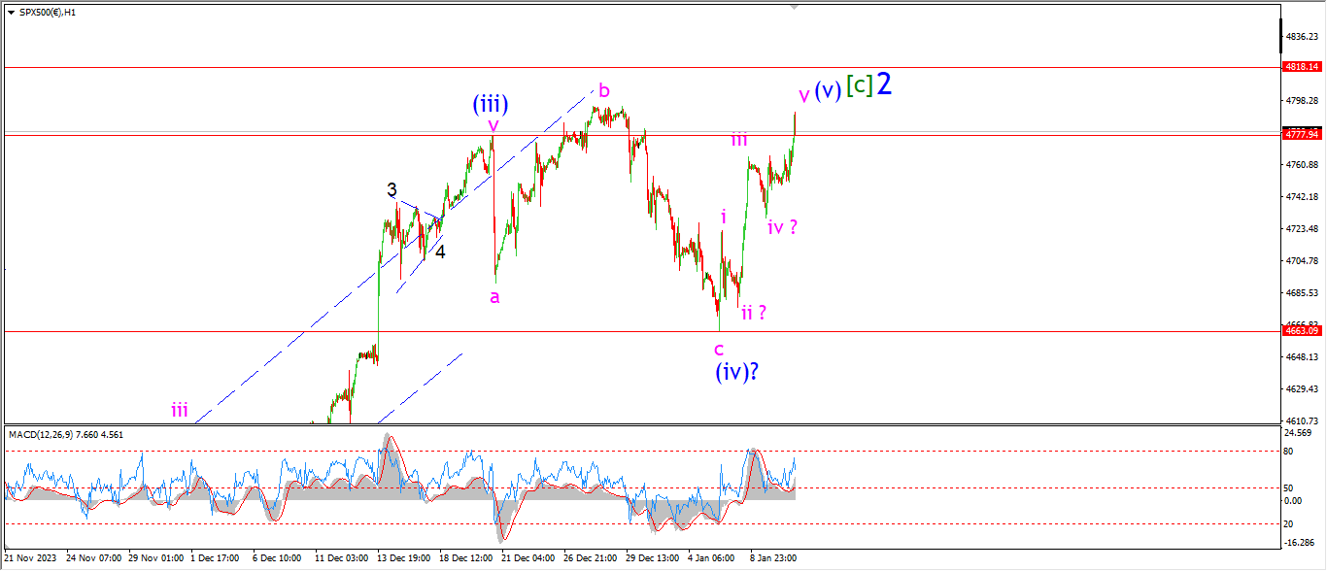Click the blue (iv)? wave label
The width and height of the screenshot is (1327, 571).
click(x=737, y=371)
